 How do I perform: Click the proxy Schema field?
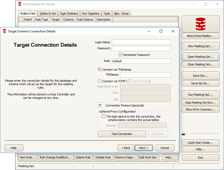(x=142, y=125)
